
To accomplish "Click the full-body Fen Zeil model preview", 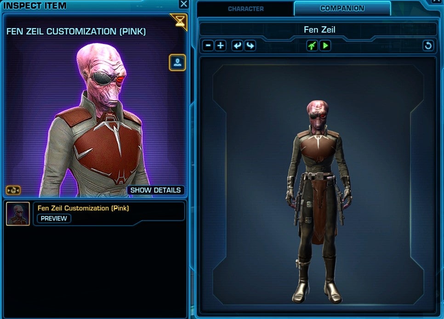I will tap(318, 201).
